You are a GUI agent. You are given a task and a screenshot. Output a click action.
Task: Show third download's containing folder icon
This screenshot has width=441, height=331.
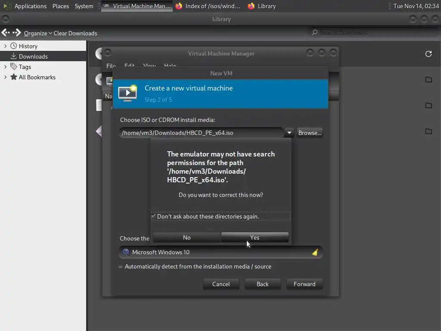[429, 131]
